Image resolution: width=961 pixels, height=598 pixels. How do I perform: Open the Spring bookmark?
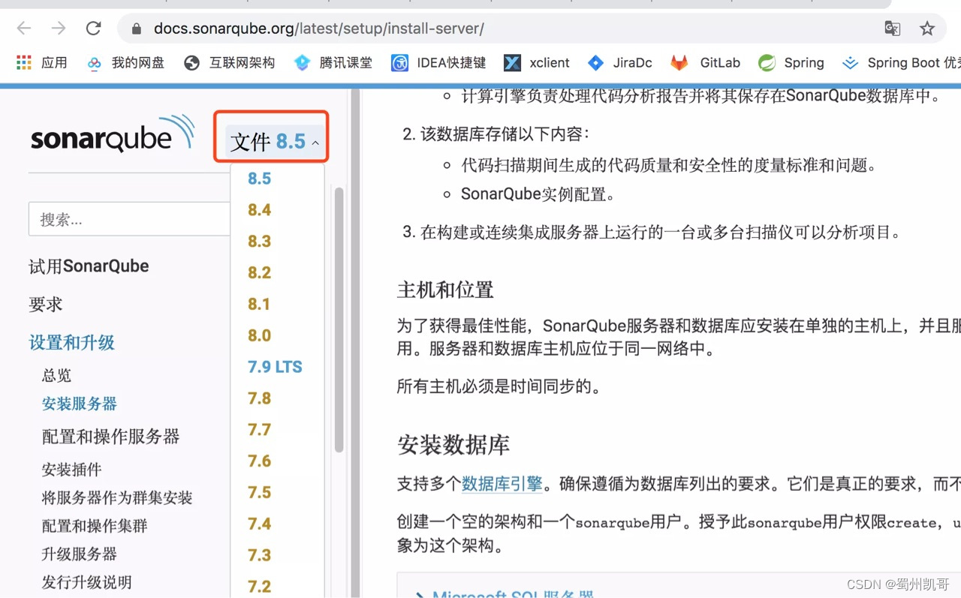point(791,63)
